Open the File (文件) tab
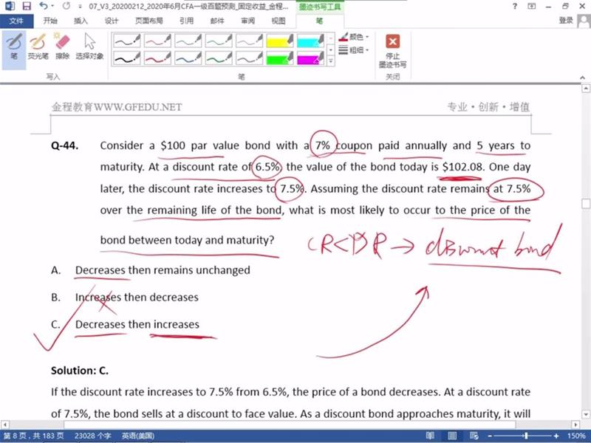The height and width of the screenshot is (443, 591). click(16, 21)
